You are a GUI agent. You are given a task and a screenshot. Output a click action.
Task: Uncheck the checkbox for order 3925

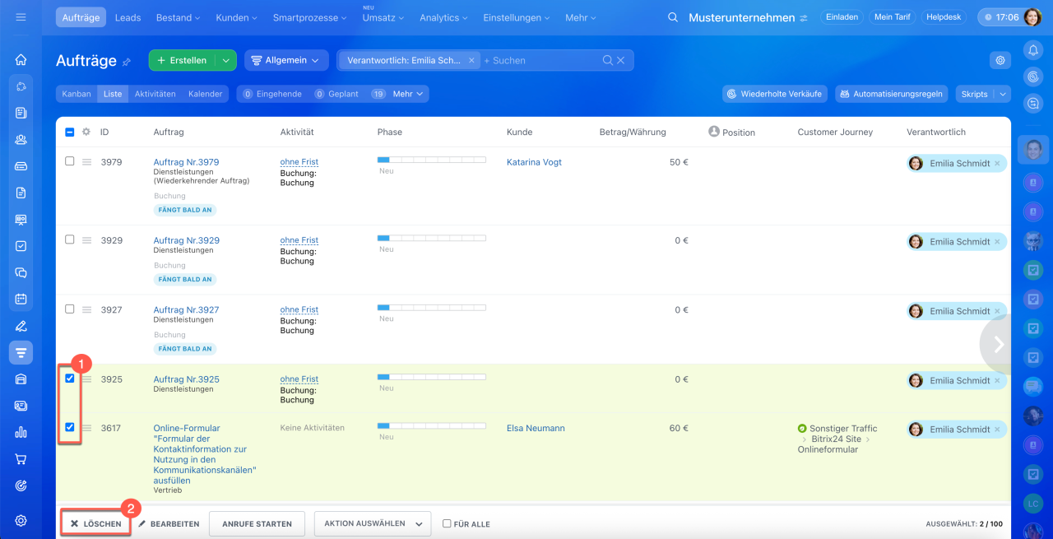pos(70,379)
